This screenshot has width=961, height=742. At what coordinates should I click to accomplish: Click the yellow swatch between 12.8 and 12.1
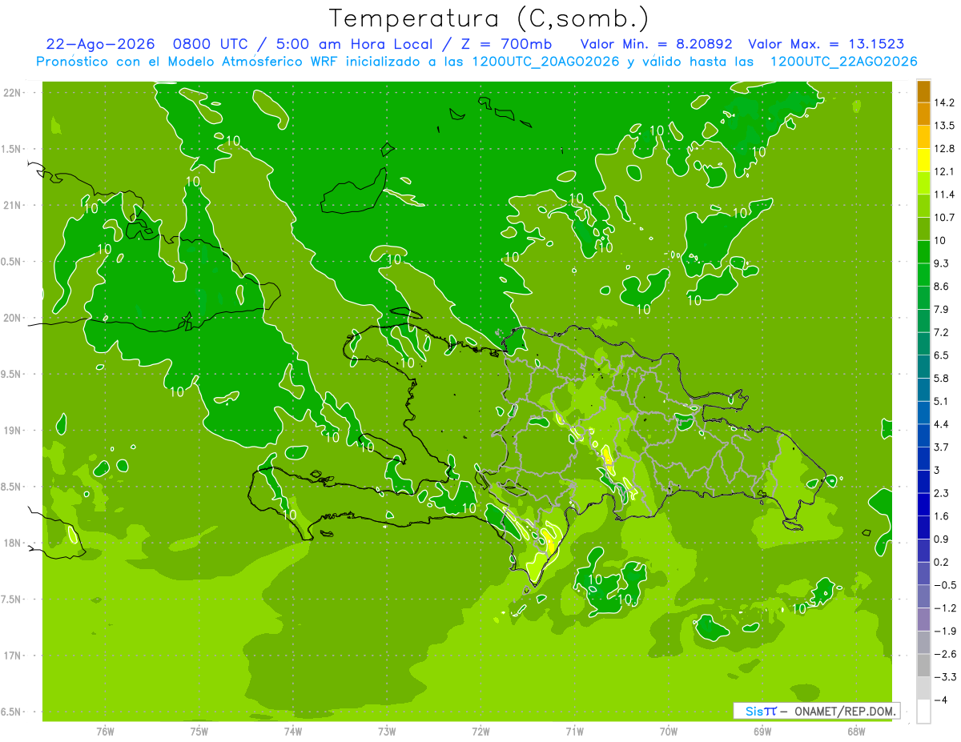tap(923, 160)
